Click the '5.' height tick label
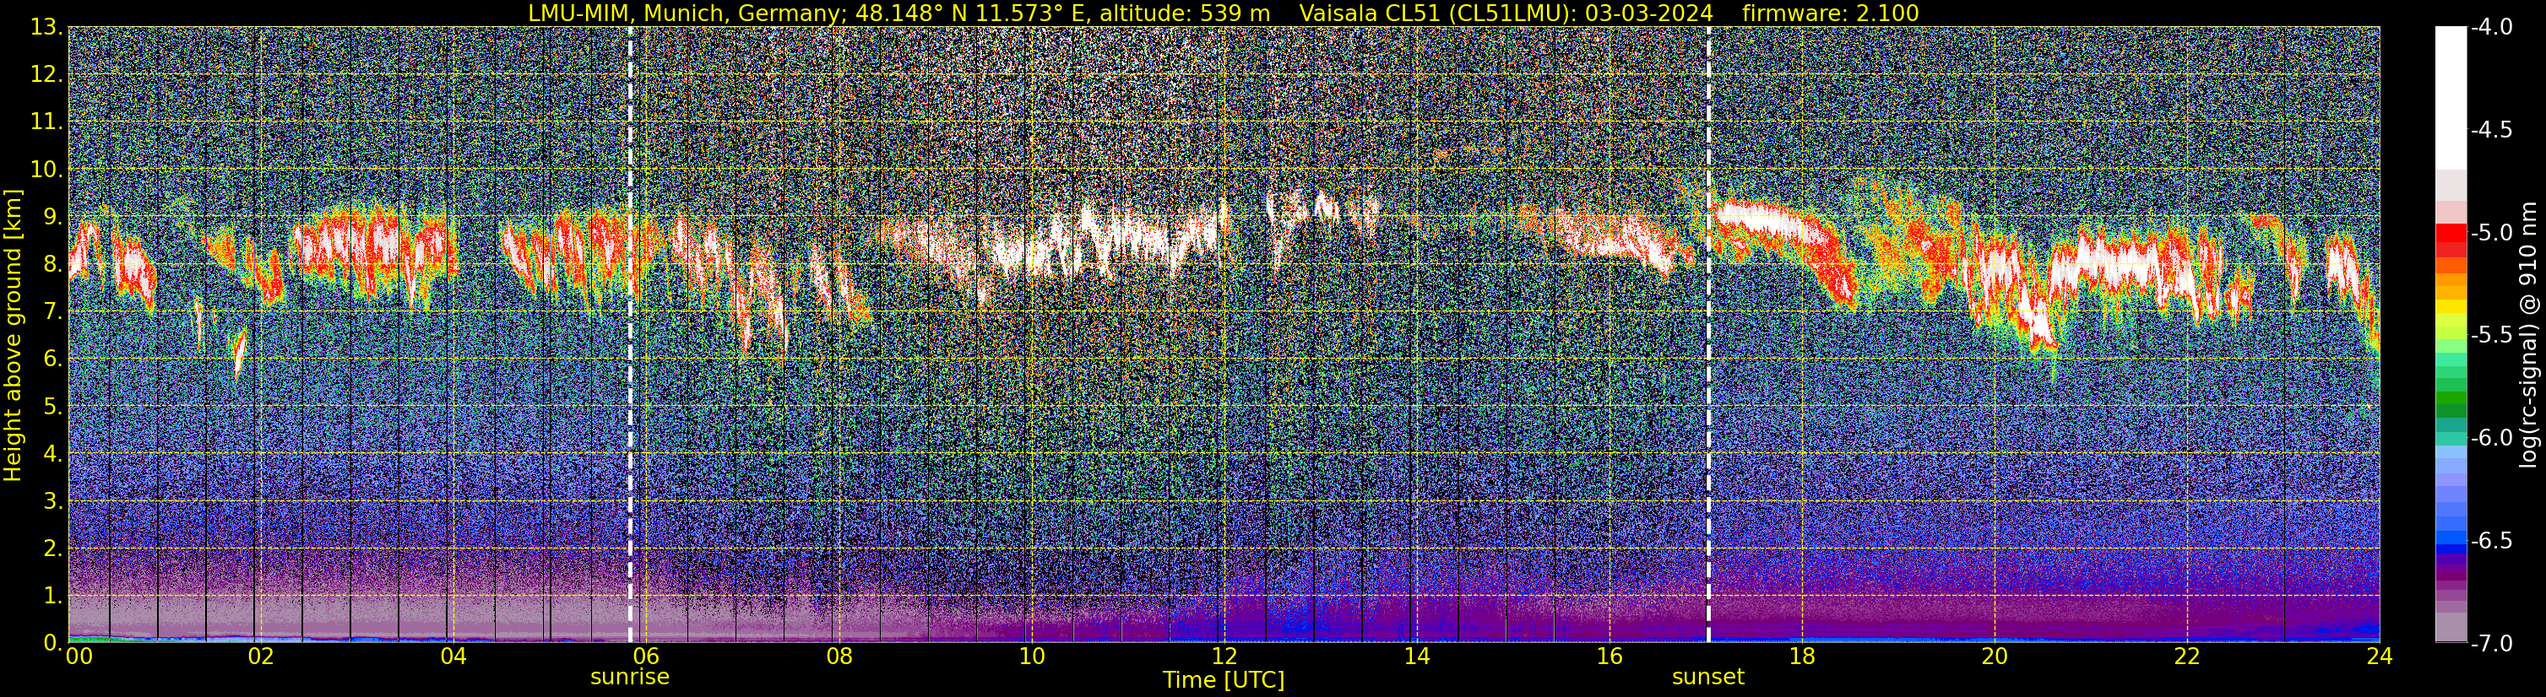The image size is (2546, 697). tap(53, 406)
